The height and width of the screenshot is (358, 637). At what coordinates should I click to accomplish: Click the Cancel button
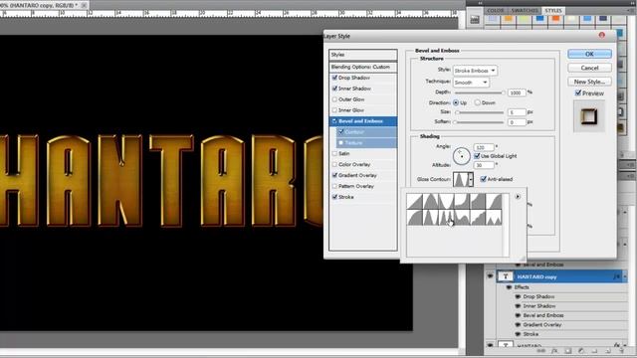tap(589, 68)
